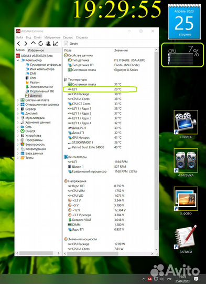Go forward with the right arrow toolbar icon
The width and height of the screenshot is (206, 284).
[x=26, y=44]
